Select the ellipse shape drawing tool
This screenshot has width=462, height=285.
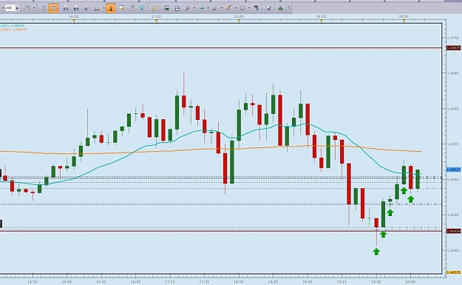click(242, 8)
